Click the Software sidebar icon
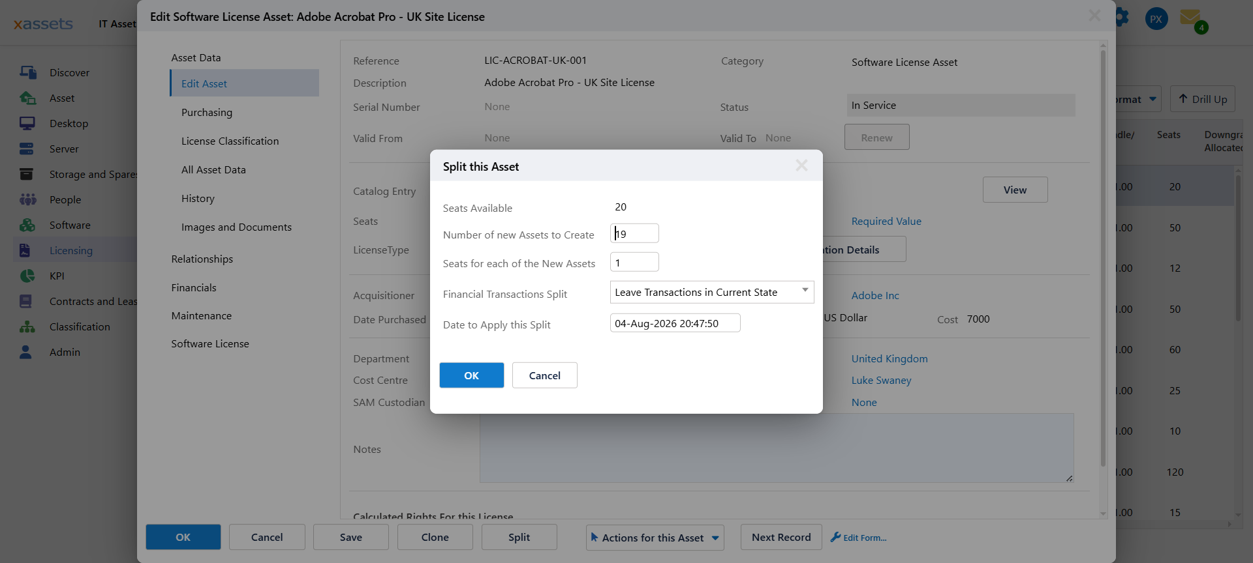Screen dimensions: 1253x563 (27, 225)
